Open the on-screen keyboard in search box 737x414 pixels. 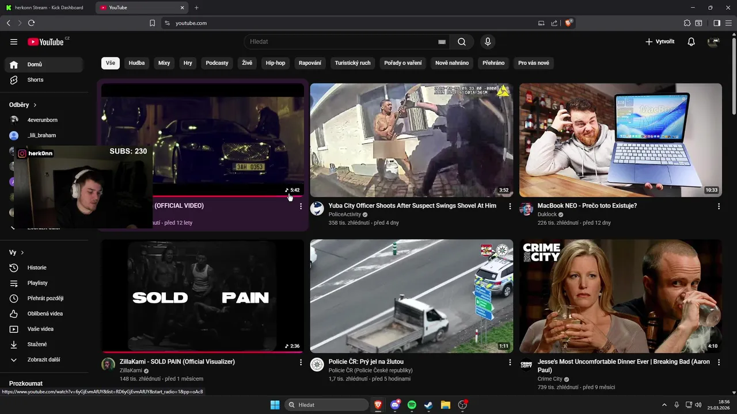coord(442,42)
